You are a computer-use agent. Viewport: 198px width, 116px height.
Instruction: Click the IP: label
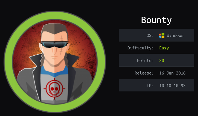pos(150,86)
